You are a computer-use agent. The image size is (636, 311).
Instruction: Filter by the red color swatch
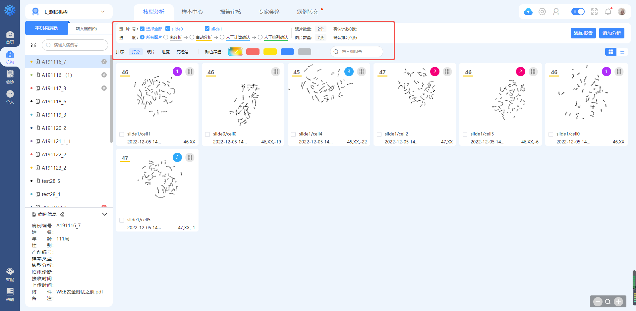tap(253, 52)
